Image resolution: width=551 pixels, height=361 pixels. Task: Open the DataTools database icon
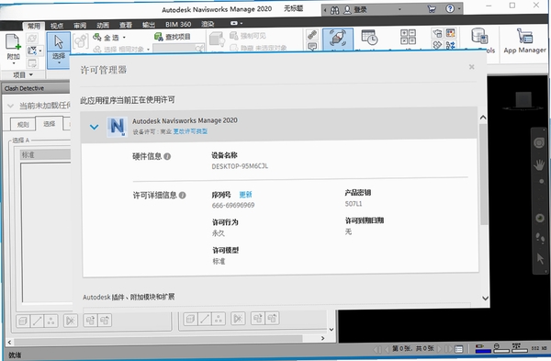479,36
